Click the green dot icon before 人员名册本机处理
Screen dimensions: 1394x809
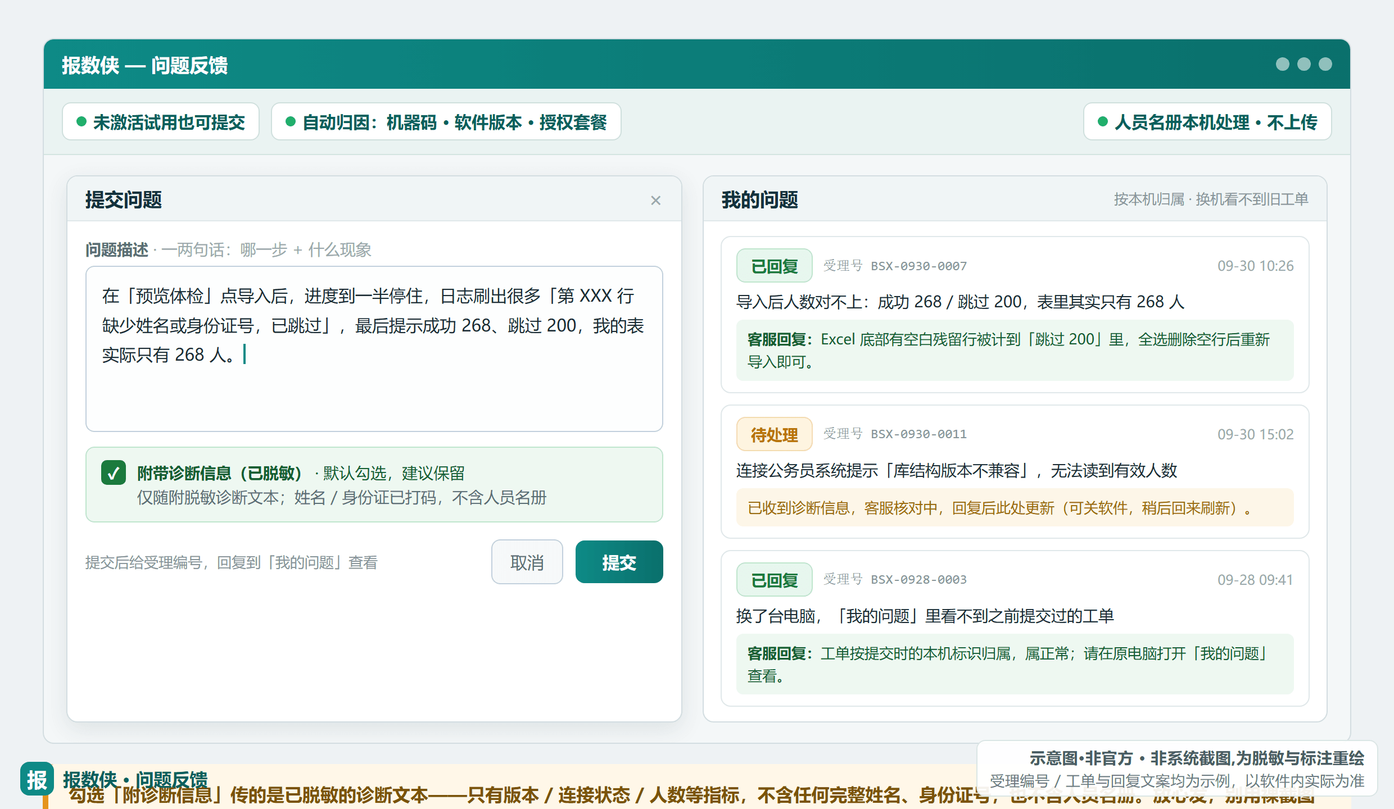pos(1103,121)
